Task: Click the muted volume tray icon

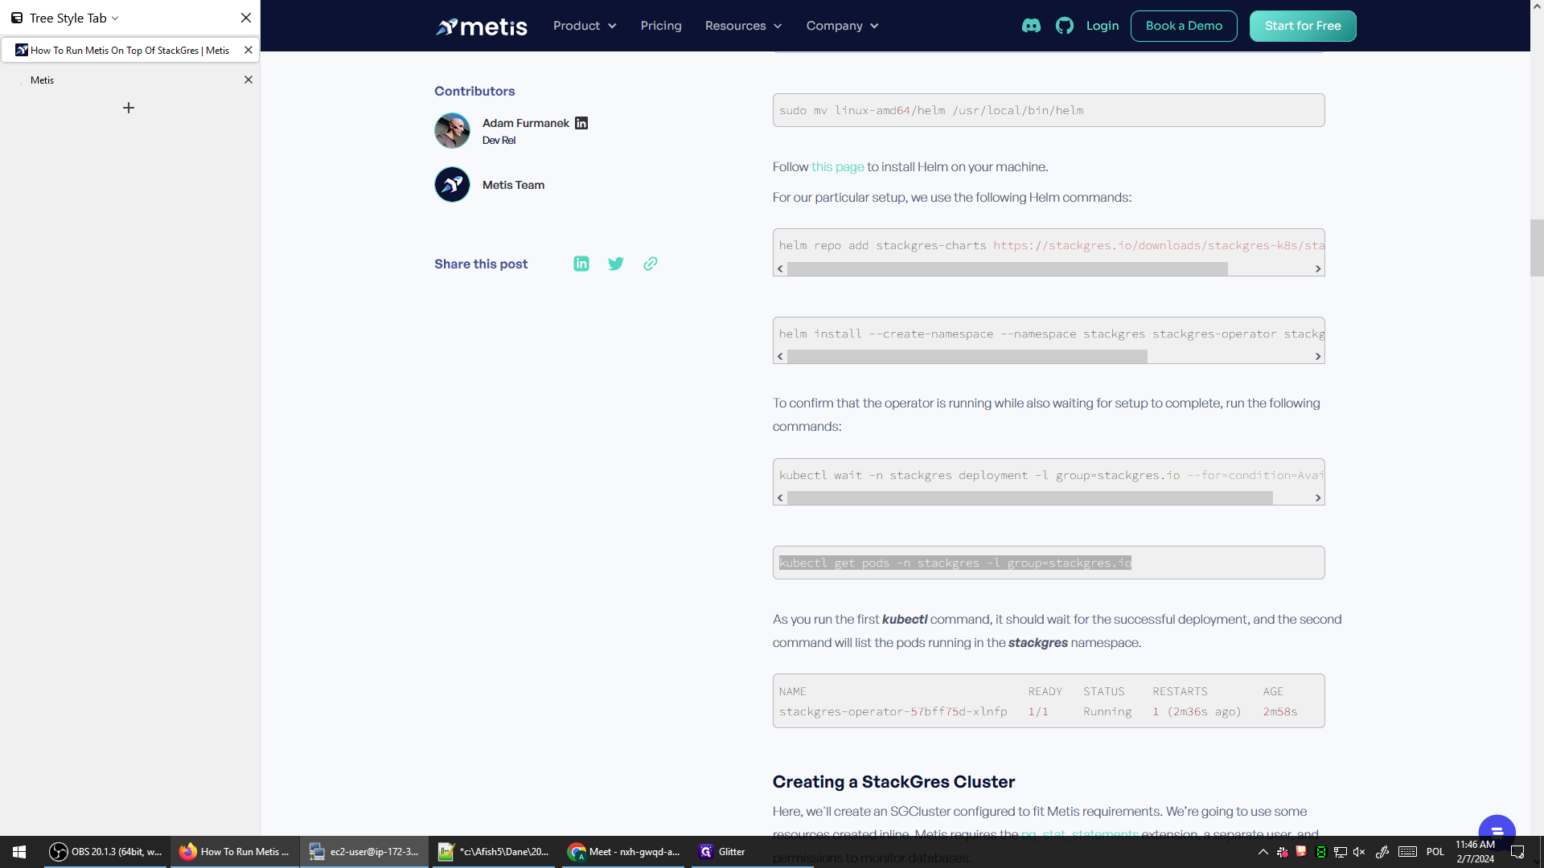Action: point(1359,852)
